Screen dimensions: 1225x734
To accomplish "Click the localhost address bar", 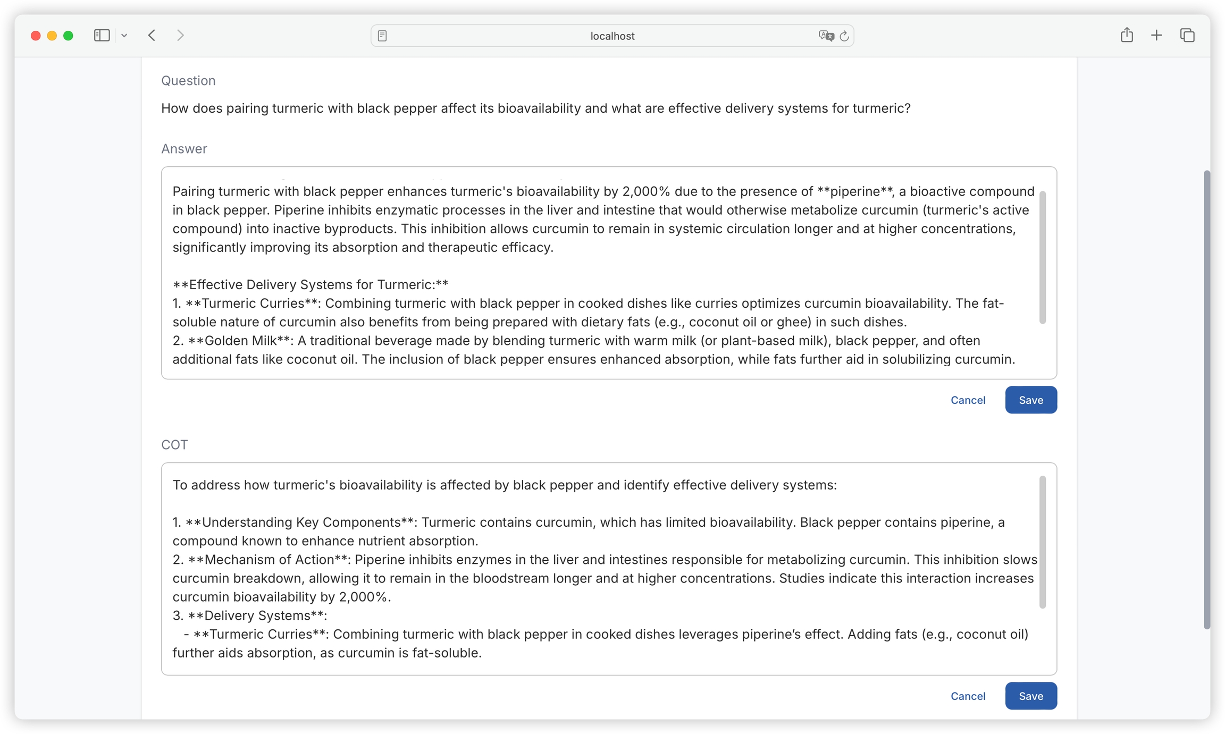I will [x=611, y=36].
